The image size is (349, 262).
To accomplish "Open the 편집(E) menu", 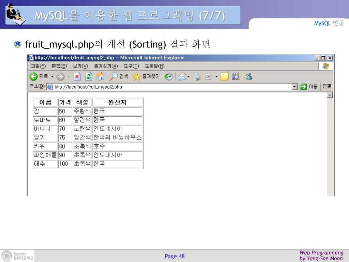I will 59,66.
